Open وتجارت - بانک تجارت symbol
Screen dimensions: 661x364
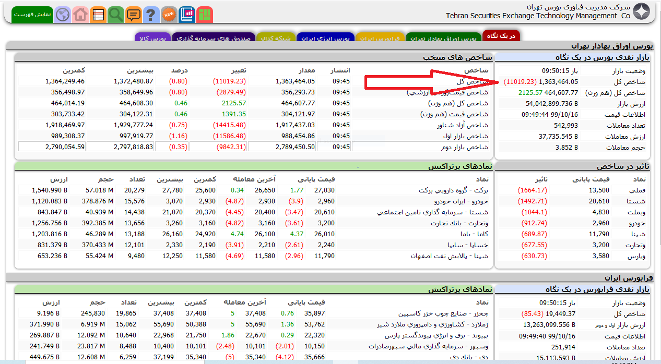(x=459, y=223)
